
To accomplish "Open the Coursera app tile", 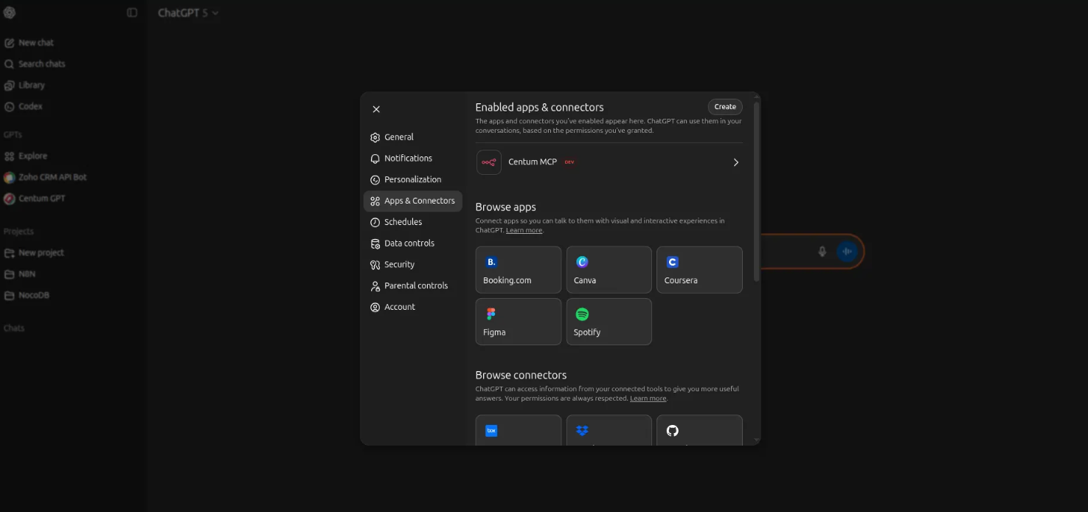I will (699, 269).
